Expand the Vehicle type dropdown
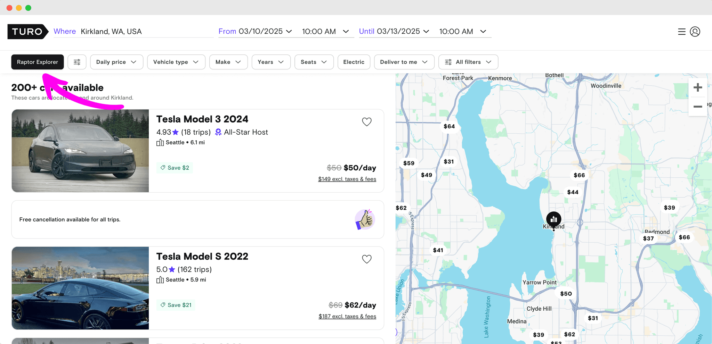 coord(176,62)
